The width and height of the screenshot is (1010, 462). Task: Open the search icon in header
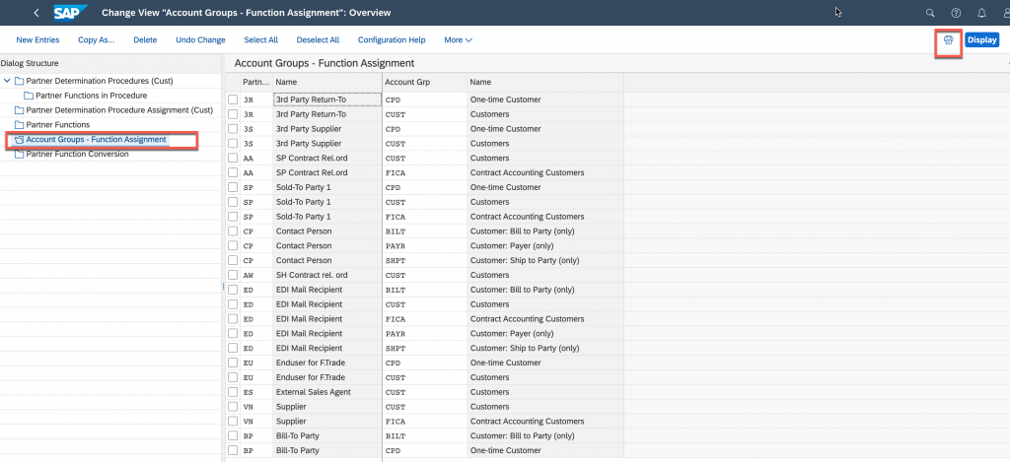(x=930, y=13)
